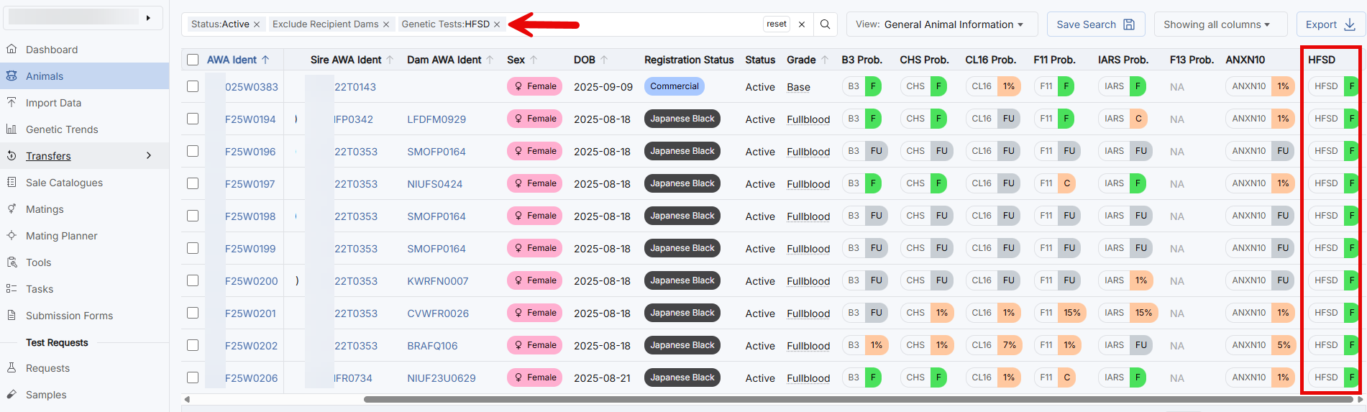Open the View: General Animal Information dropdown
This screenshot has height=412, width=1367.
[x=942, y=24]
